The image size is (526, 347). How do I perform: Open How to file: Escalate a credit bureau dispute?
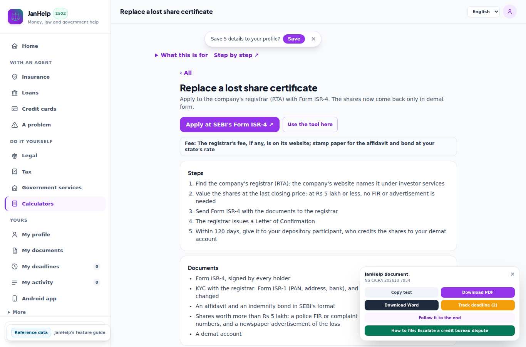pos(440,330)
